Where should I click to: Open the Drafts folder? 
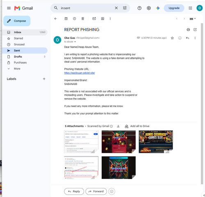[x=25, y=56]
